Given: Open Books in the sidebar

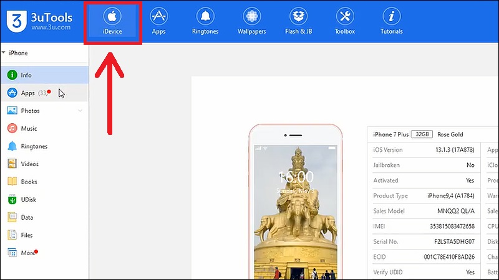Looking at the screenshot, I should click(x=44, y=182).
